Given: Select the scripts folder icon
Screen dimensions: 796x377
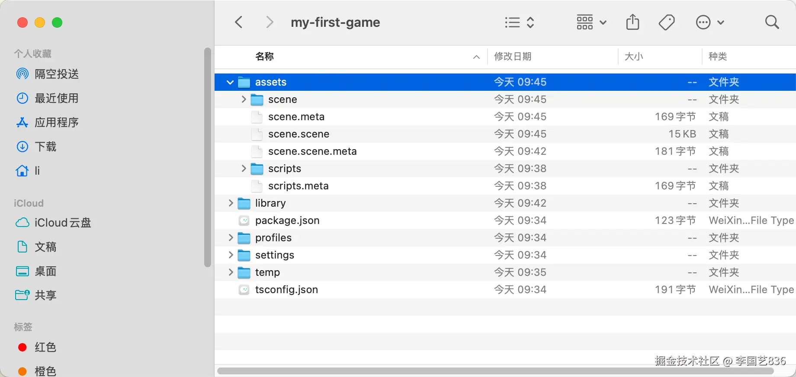Looking at the screenshot, I should tap(257, 169).
